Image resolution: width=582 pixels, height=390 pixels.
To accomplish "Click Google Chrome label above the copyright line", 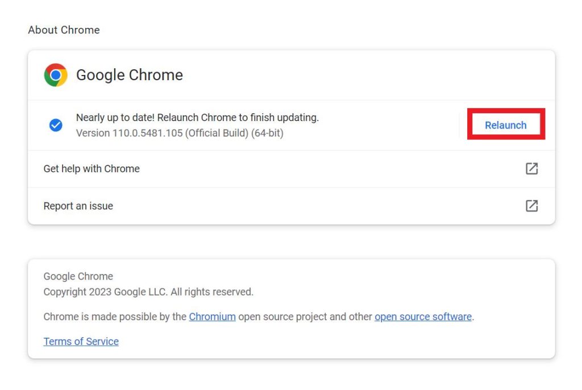I will [x=78, y=276].
